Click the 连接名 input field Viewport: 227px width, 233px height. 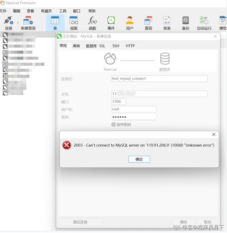(x=159, y=79)
